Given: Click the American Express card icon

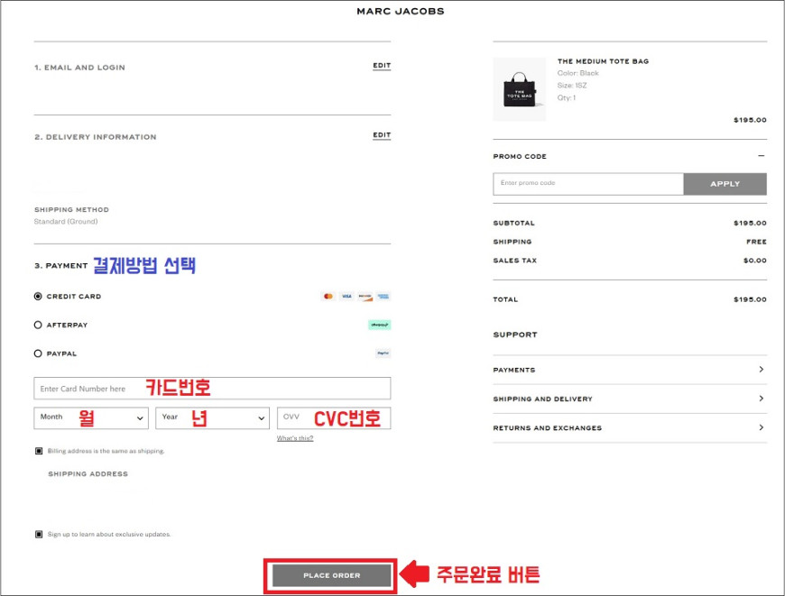Looking at the screenshot, I should point(383,297).
